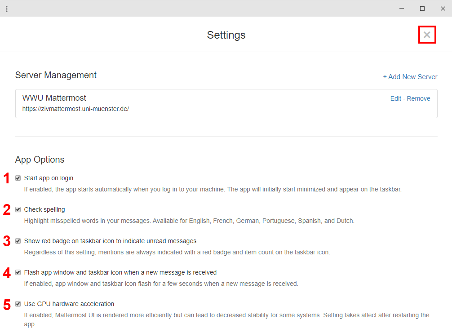Open the three-dot menu in title bar
This screenshot has width=452, height=333.
[x=7, y=9]
